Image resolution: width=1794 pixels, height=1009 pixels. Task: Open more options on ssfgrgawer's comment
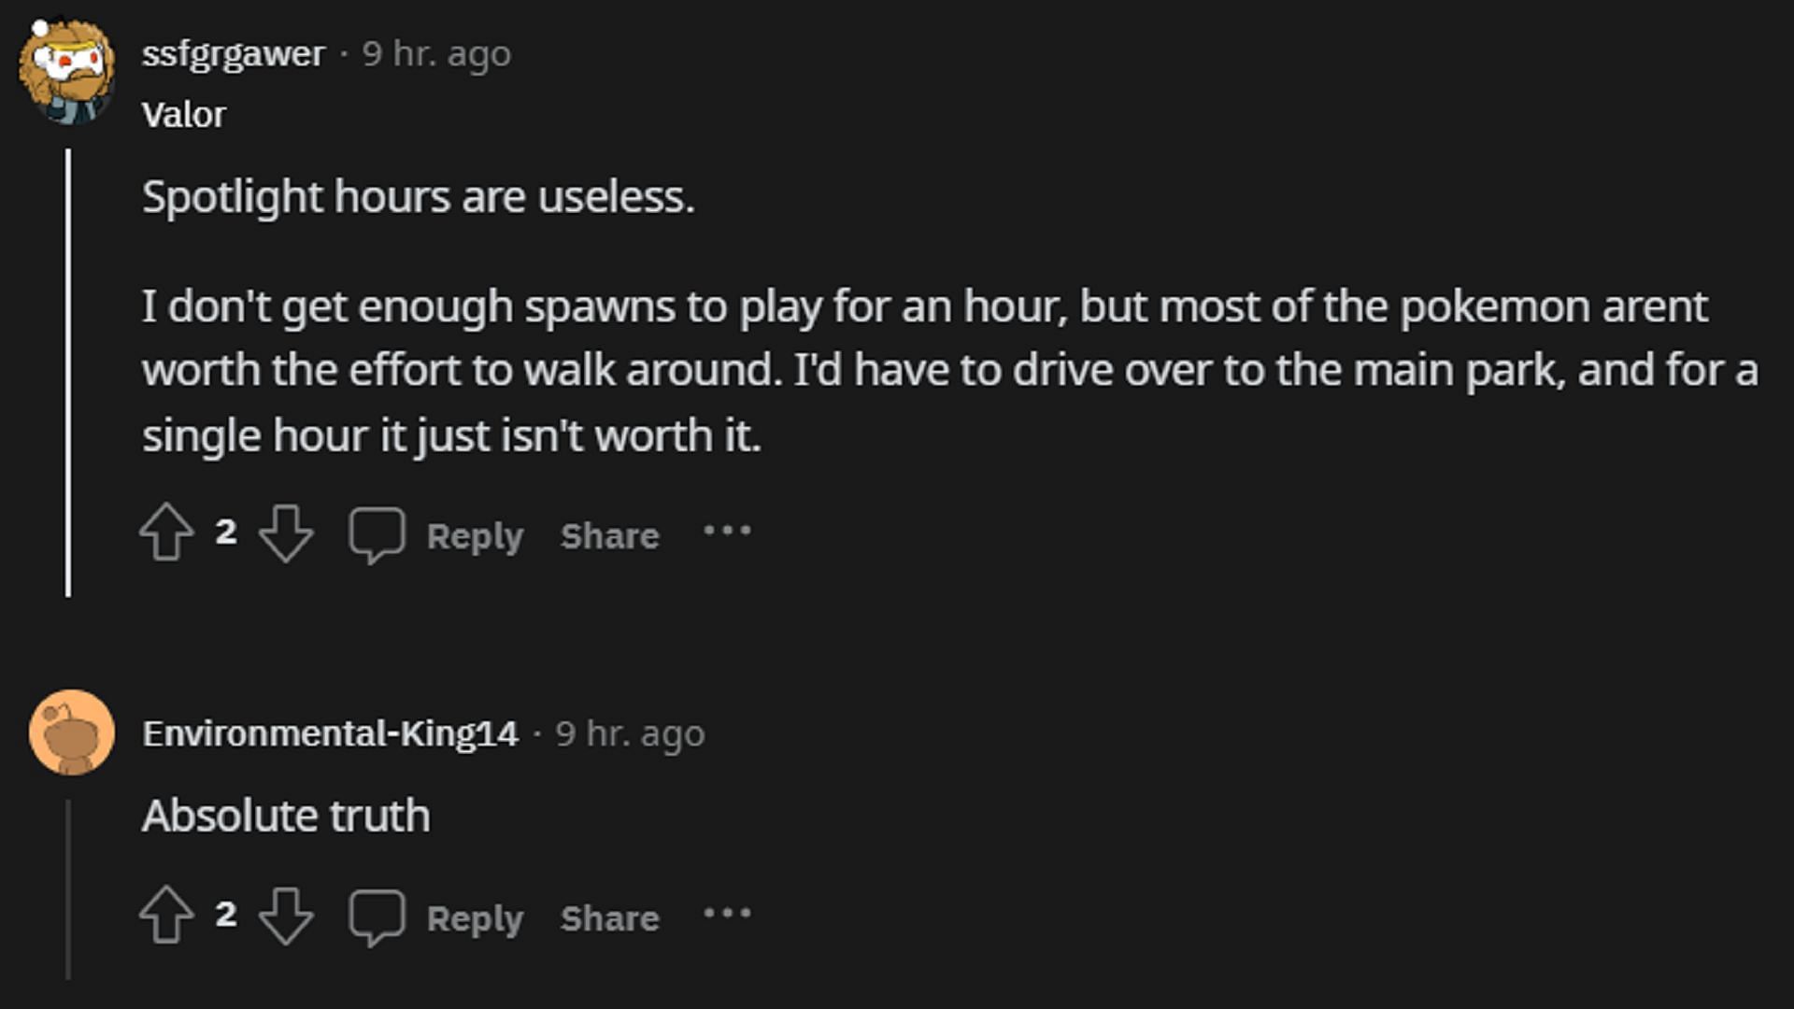[x=727, y=532]
